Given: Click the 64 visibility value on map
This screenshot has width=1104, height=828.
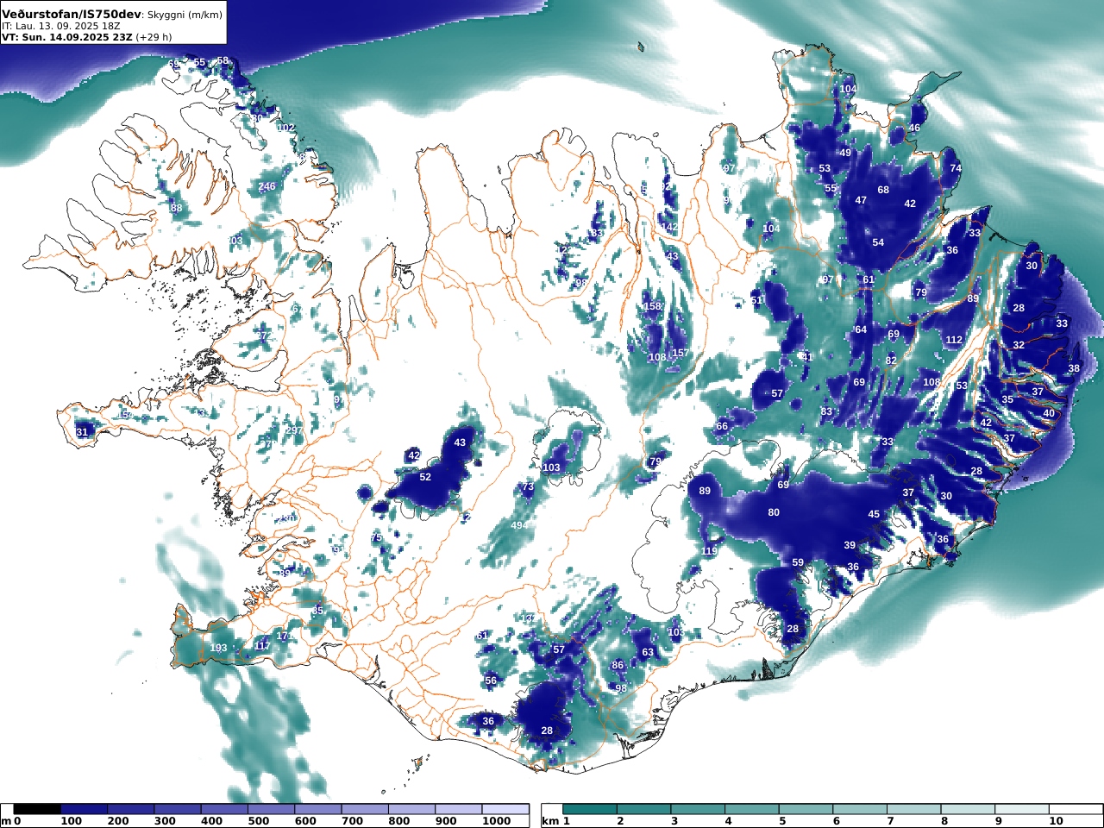Looking at the screenshot, I should click(x=861, y=329).
